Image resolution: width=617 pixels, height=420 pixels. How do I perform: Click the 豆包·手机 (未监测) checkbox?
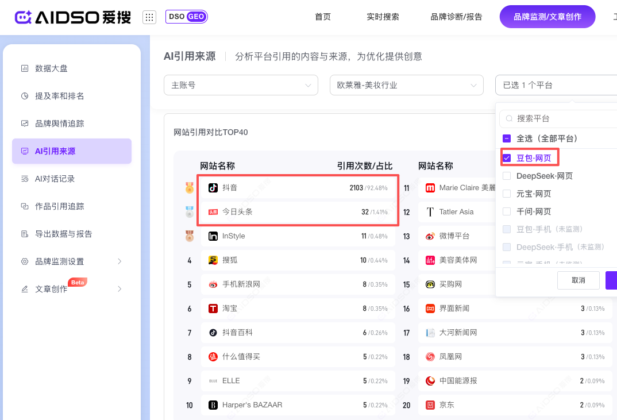[x=507, y=229]
